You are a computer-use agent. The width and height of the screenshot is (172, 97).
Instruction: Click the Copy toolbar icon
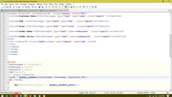(26, 7)
